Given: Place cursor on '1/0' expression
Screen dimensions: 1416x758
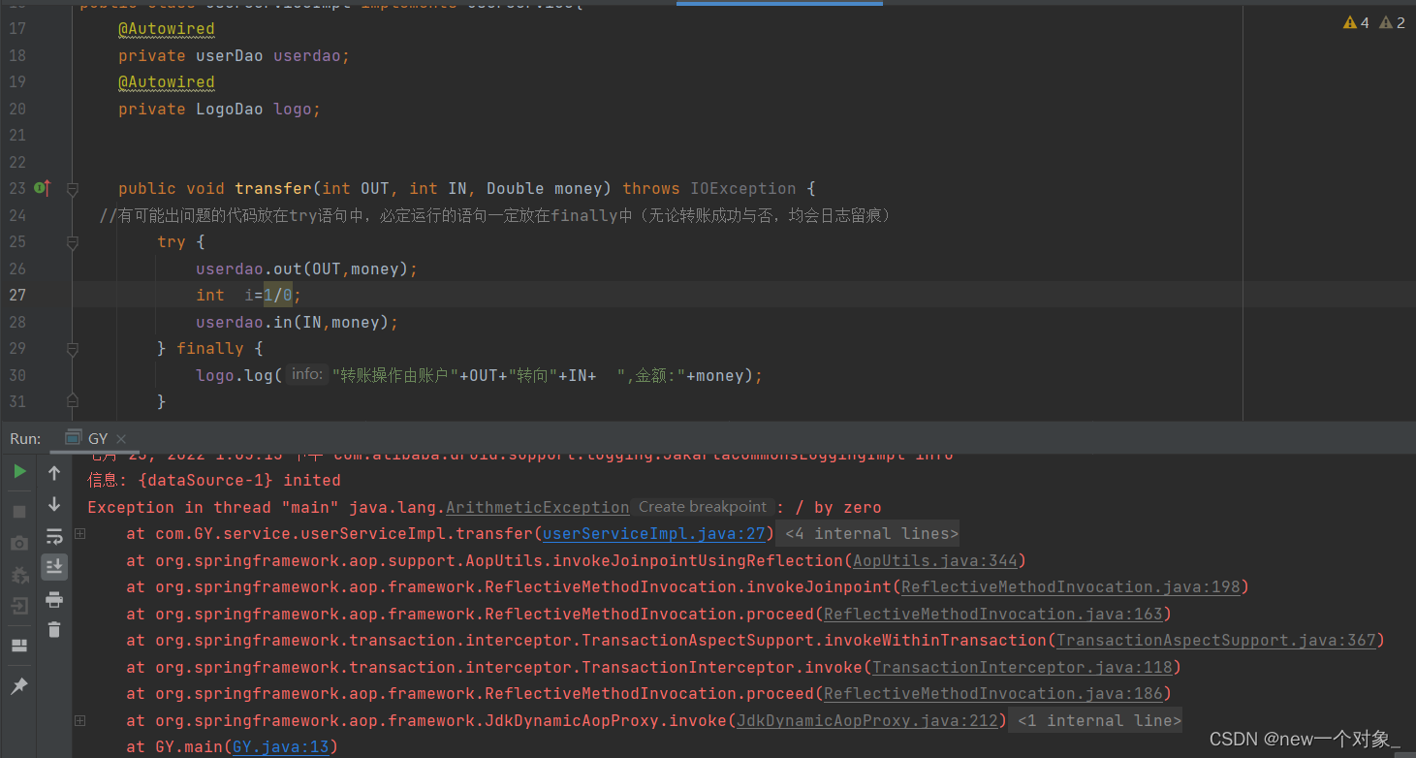Looking at the screenshot, I should coord(278,295).
